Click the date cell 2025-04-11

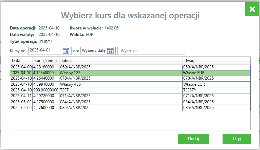coord(21,96)
